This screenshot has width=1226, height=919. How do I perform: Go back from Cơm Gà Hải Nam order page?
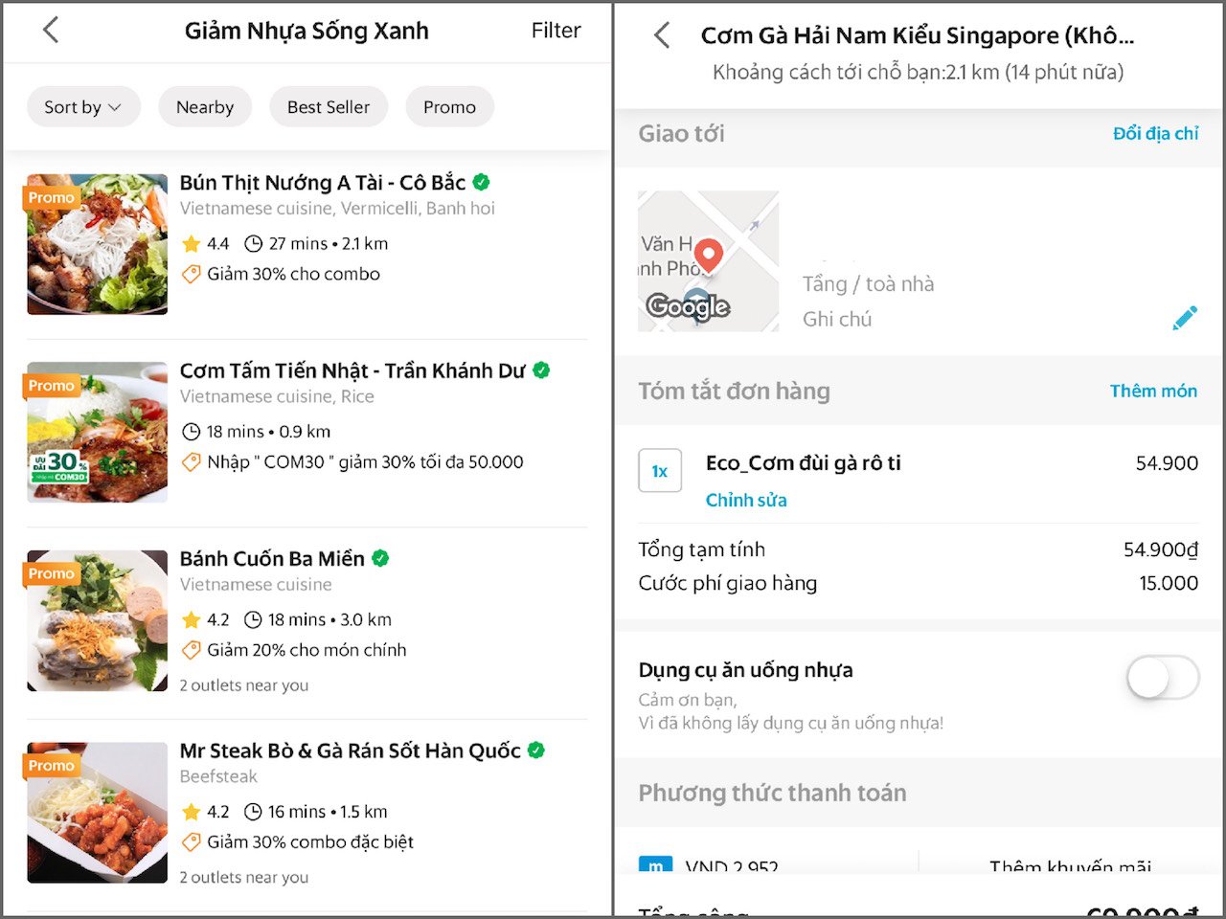(x=662, y=36)
